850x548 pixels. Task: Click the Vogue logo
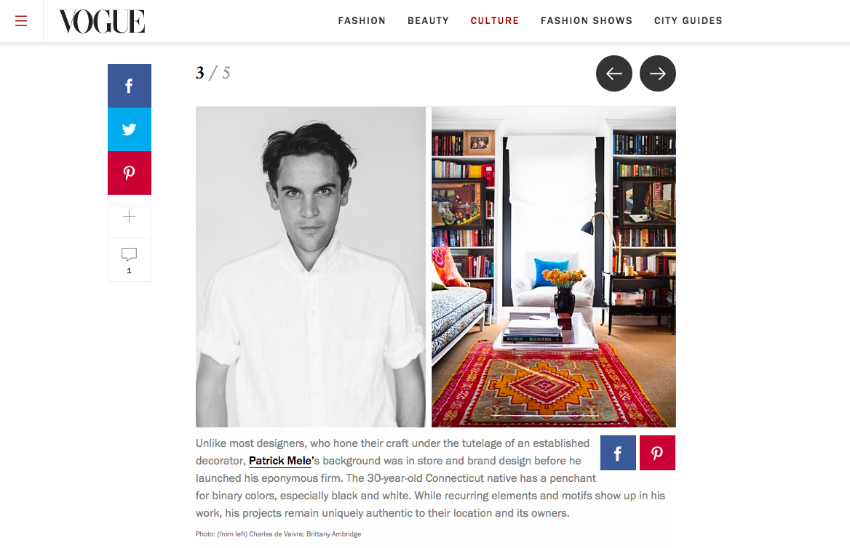click(102, 22)
